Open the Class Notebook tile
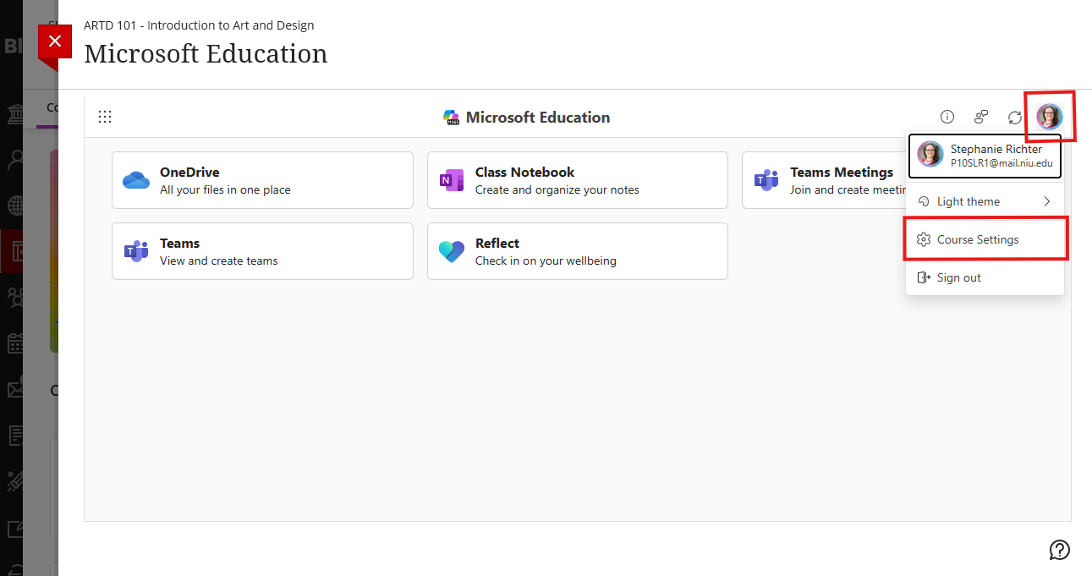Viewport: 1092px width, 576px height. (x=577, y=180)
